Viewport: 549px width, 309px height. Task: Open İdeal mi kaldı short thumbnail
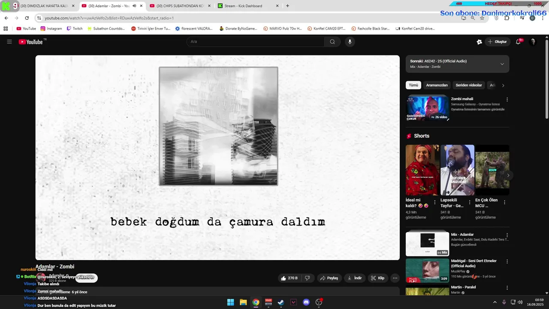(x=422, y=170)
